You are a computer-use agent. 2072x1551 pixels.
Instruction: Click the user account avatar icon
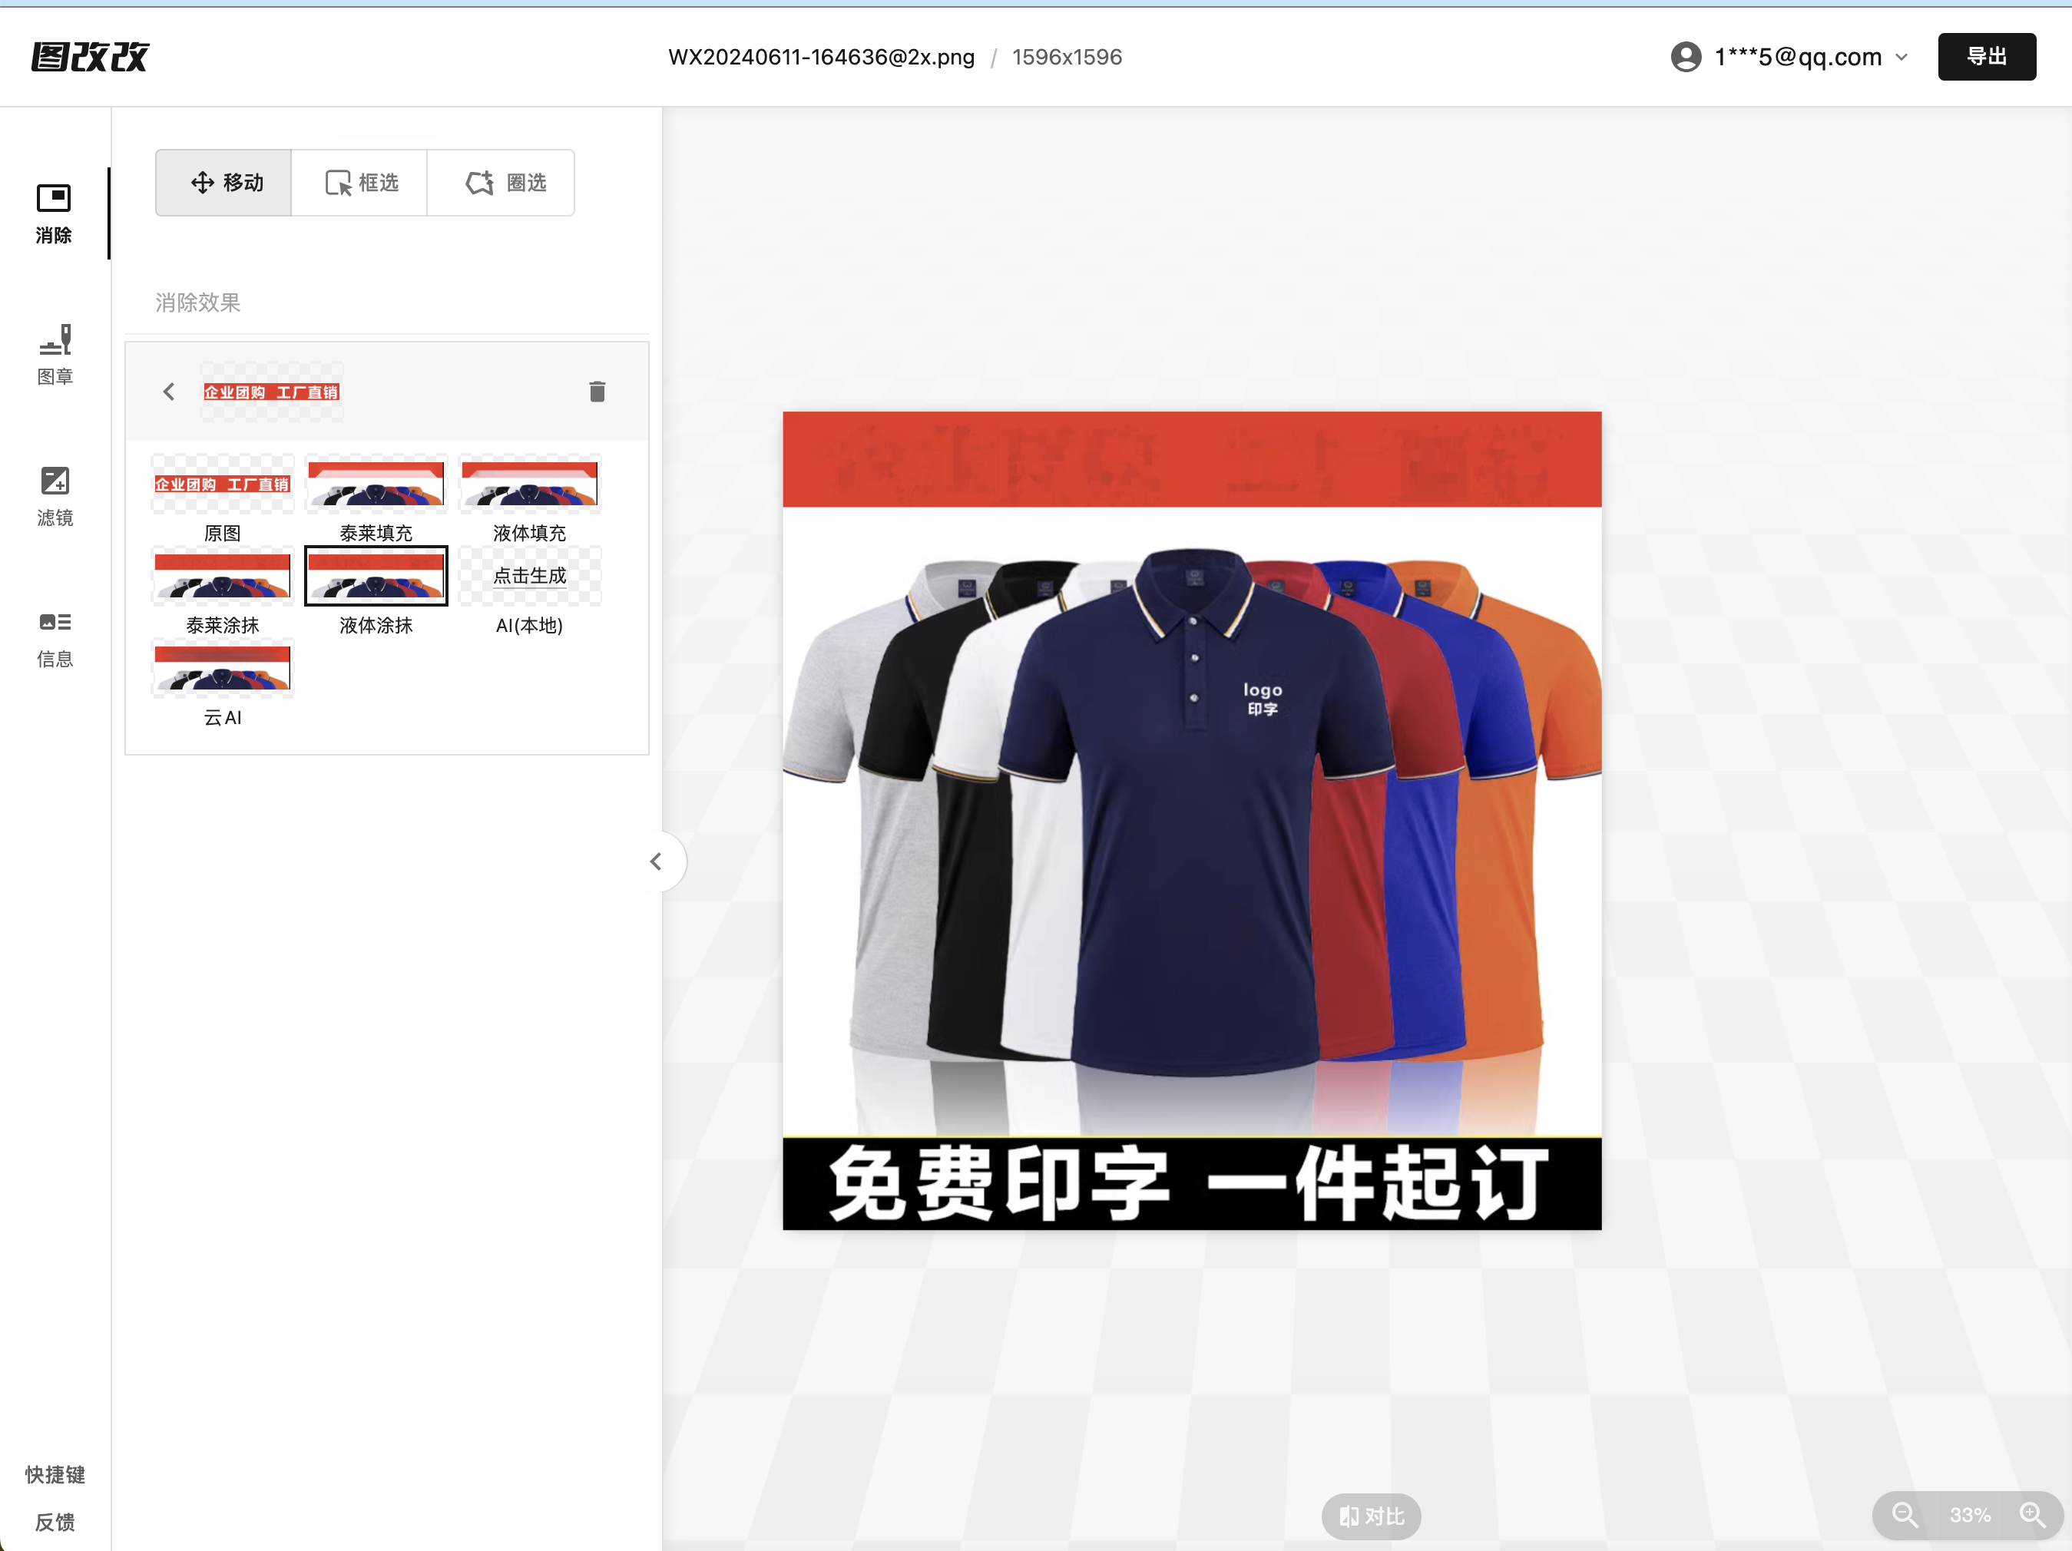[1685, 57]
